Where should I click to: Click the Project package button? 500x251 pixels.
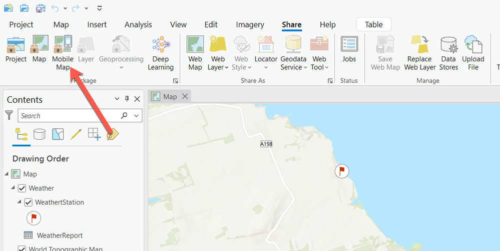pos(16,49)
